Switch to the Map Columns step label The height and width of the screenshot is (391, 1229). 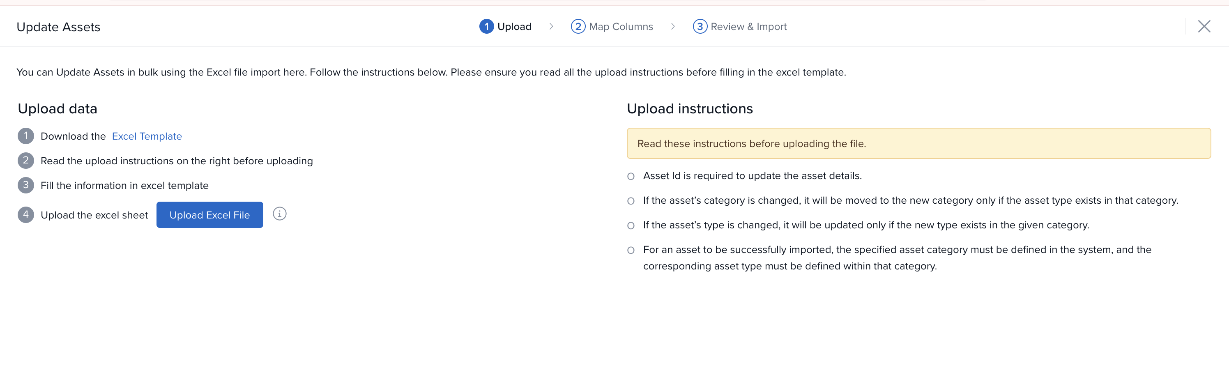pos(621,27)
